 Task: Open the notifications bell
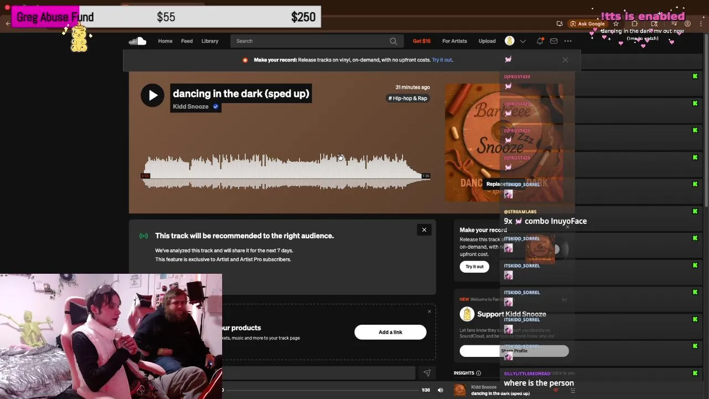coord(540,41)
